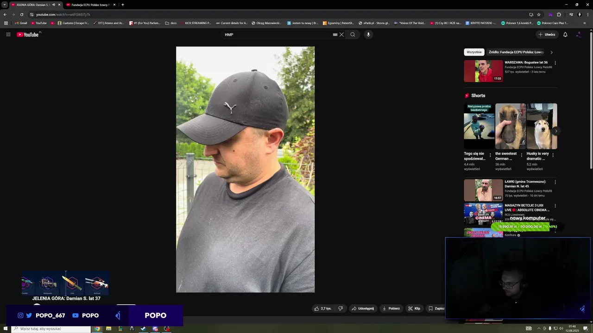Viewport: 593px width, 333px height.
Task: Open Chrome apps grid bookmark icon
Action: tap(6, 23)
